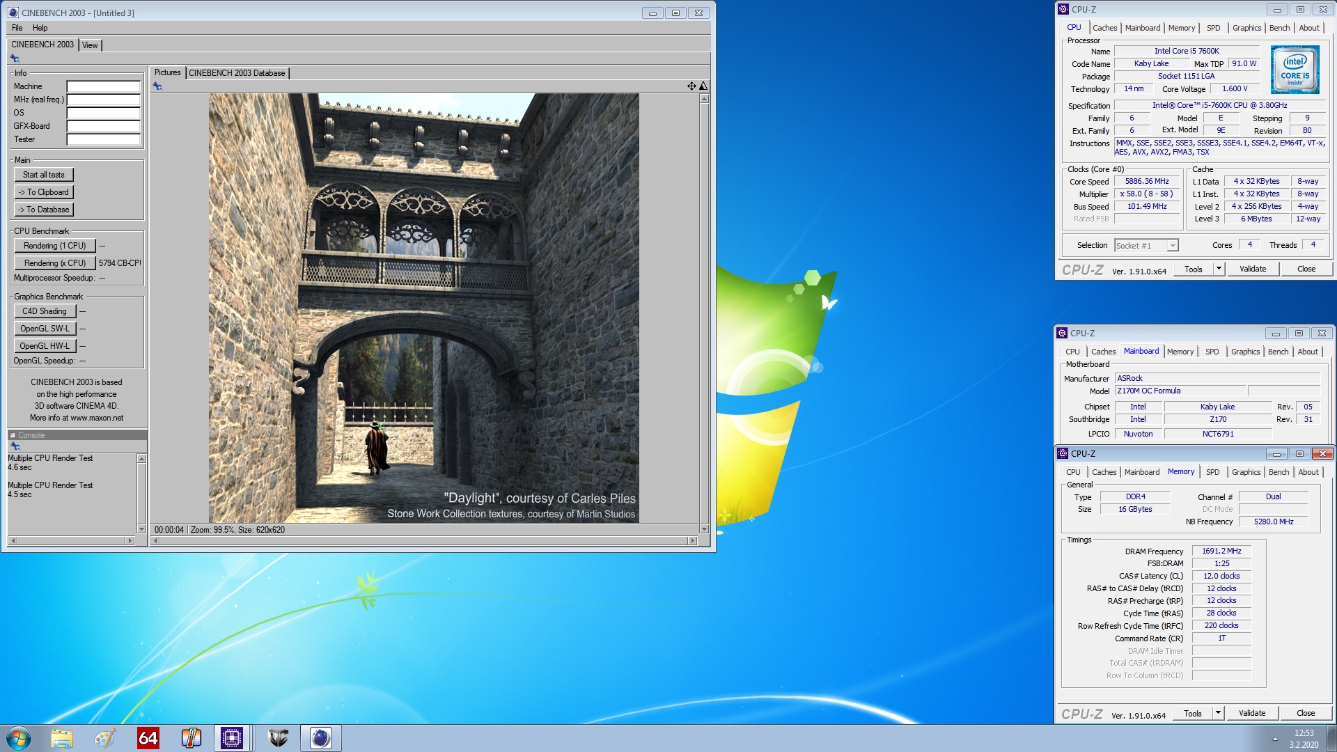Launch Paint from the taskbar
Viewport: 1337px width, 752px height.
[x=105, y=738]
